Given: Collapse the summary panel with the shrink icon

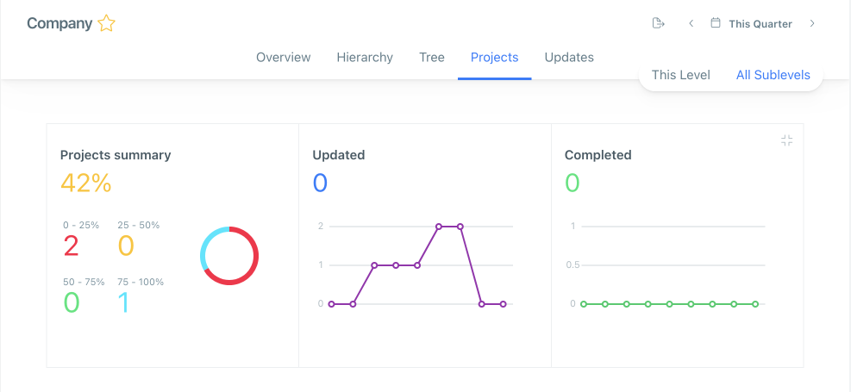Looking at the screenshot, I should [786, 140].
